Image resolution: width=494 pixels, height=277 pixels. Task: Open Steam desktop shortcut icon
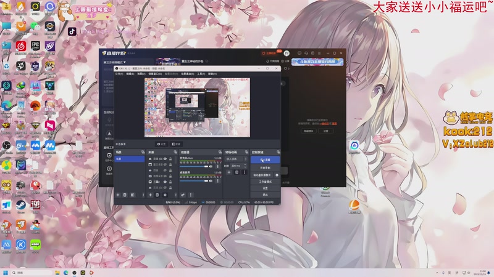tap(21, 205)
